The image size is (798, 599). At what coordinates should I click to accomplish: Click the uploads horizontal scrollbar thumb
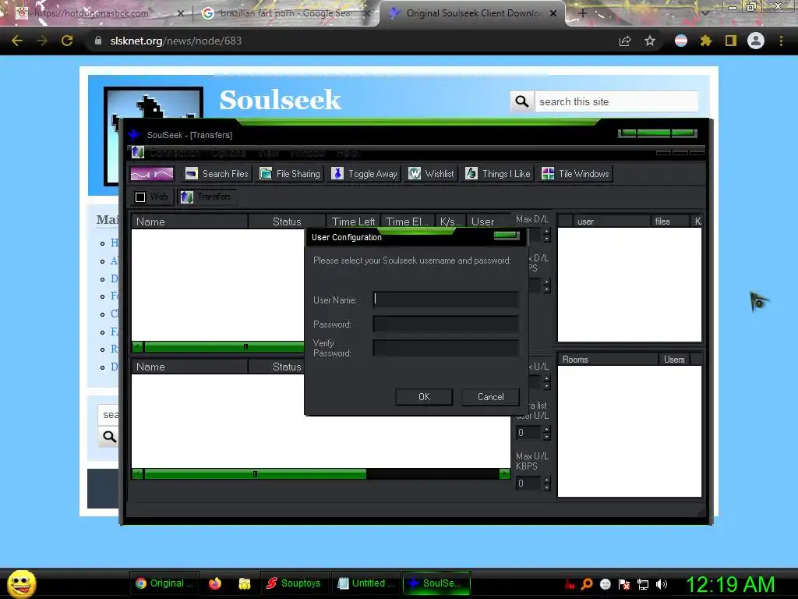point(255,474)
